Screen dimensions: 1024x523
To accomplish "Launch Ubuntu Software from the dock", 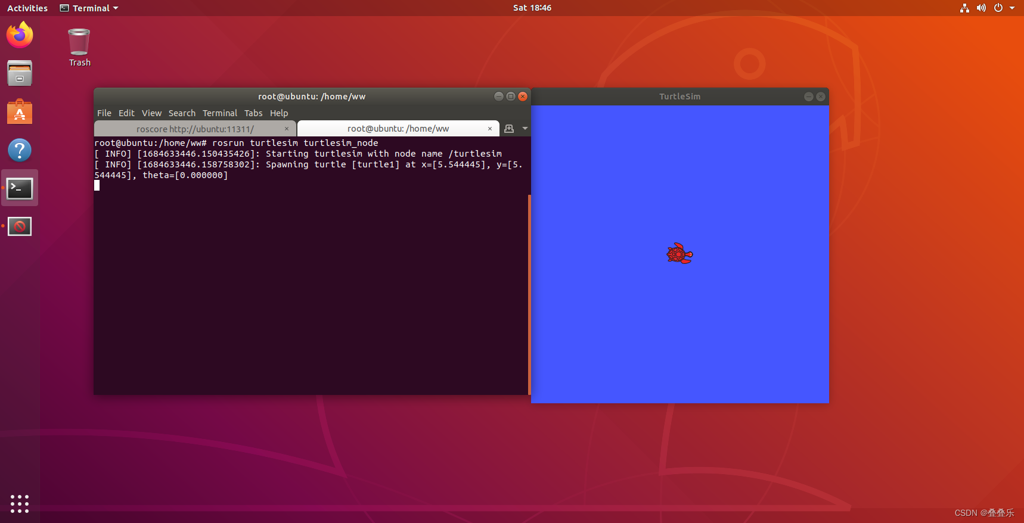I will pos(20,112).
